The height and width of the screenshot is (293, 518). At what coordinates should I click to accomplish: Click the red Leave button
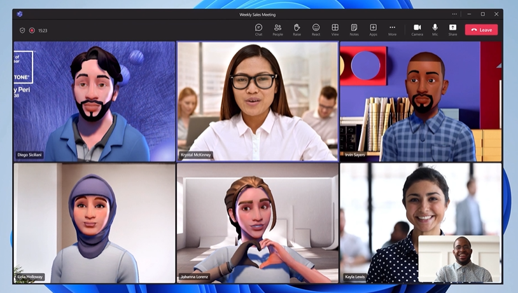481,30
